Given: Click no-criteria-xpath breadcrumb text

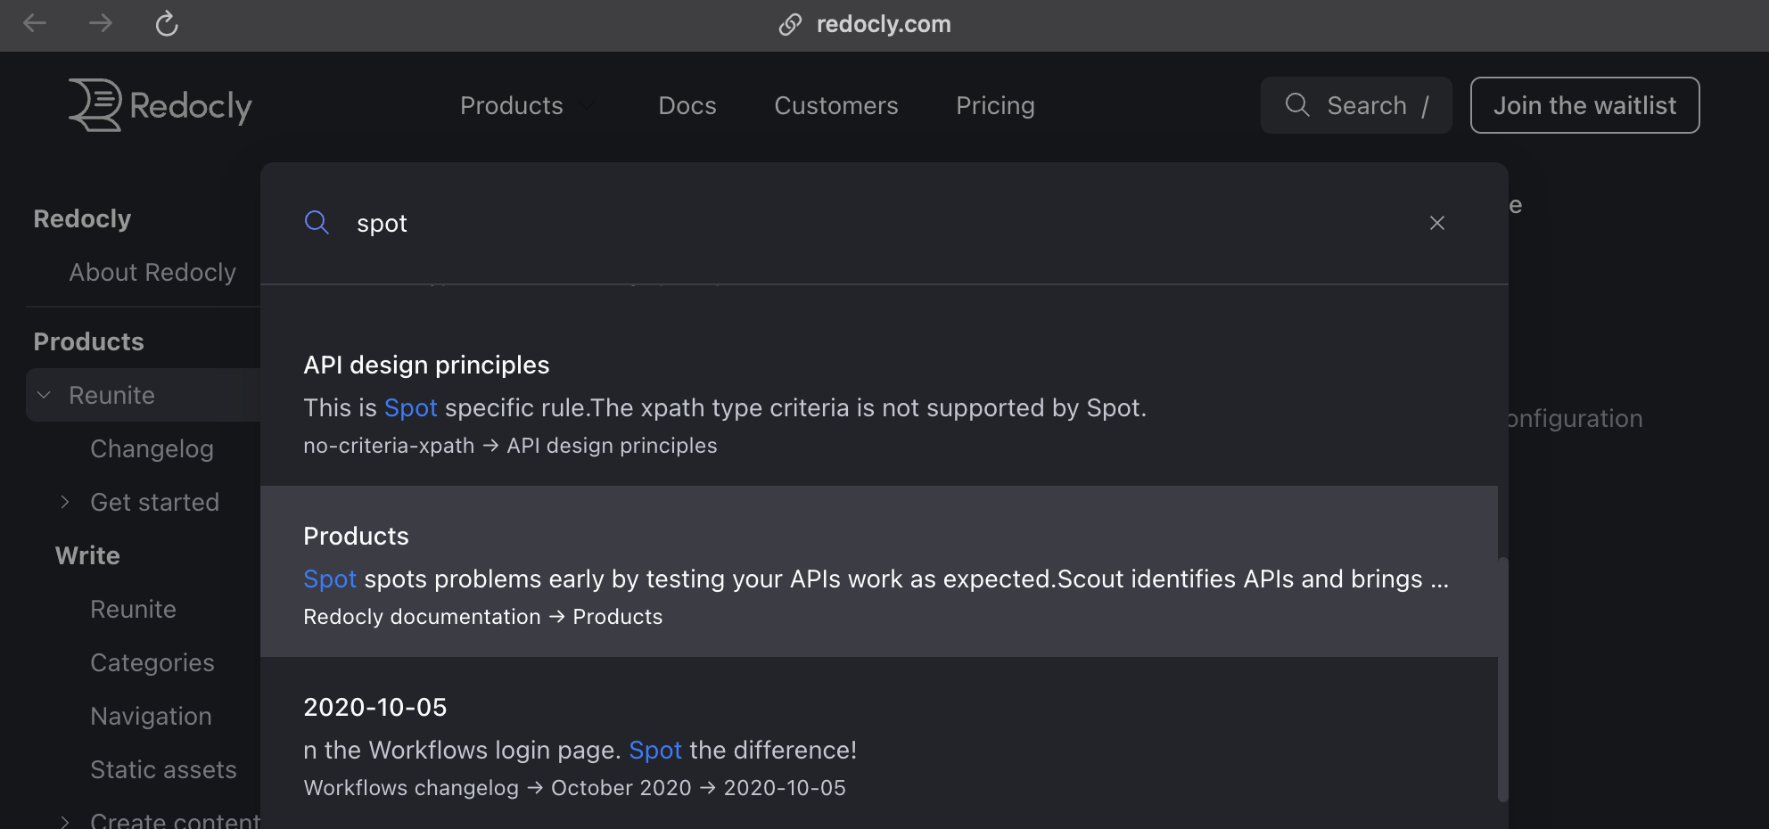Looking at the screenshot, I should click(389, 446).
